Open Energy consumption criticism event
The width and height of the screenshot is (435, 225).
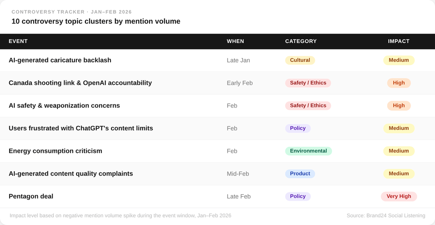click(x=55, y=151)
